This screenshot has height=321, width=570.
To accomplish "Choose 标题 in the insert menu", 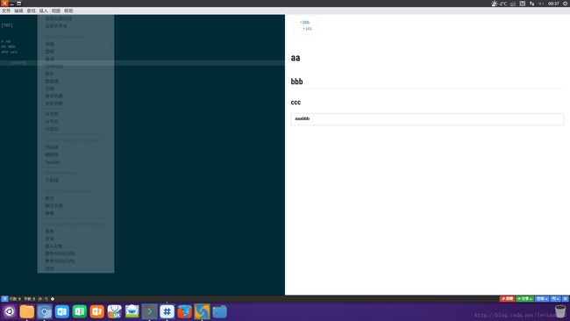I will (75, 44).
